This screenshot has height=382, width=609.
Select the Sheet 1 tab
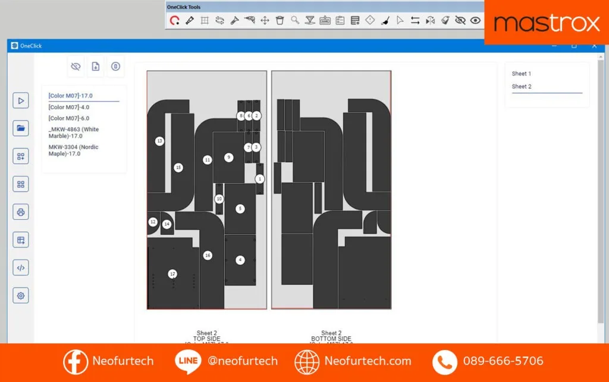pos(521,73)
